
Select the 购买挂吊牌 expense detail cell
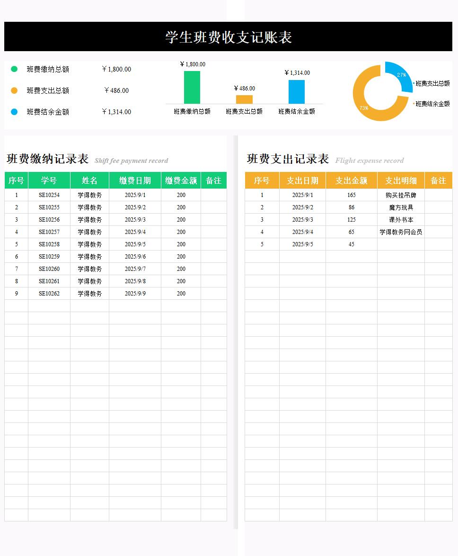(400, 195)
